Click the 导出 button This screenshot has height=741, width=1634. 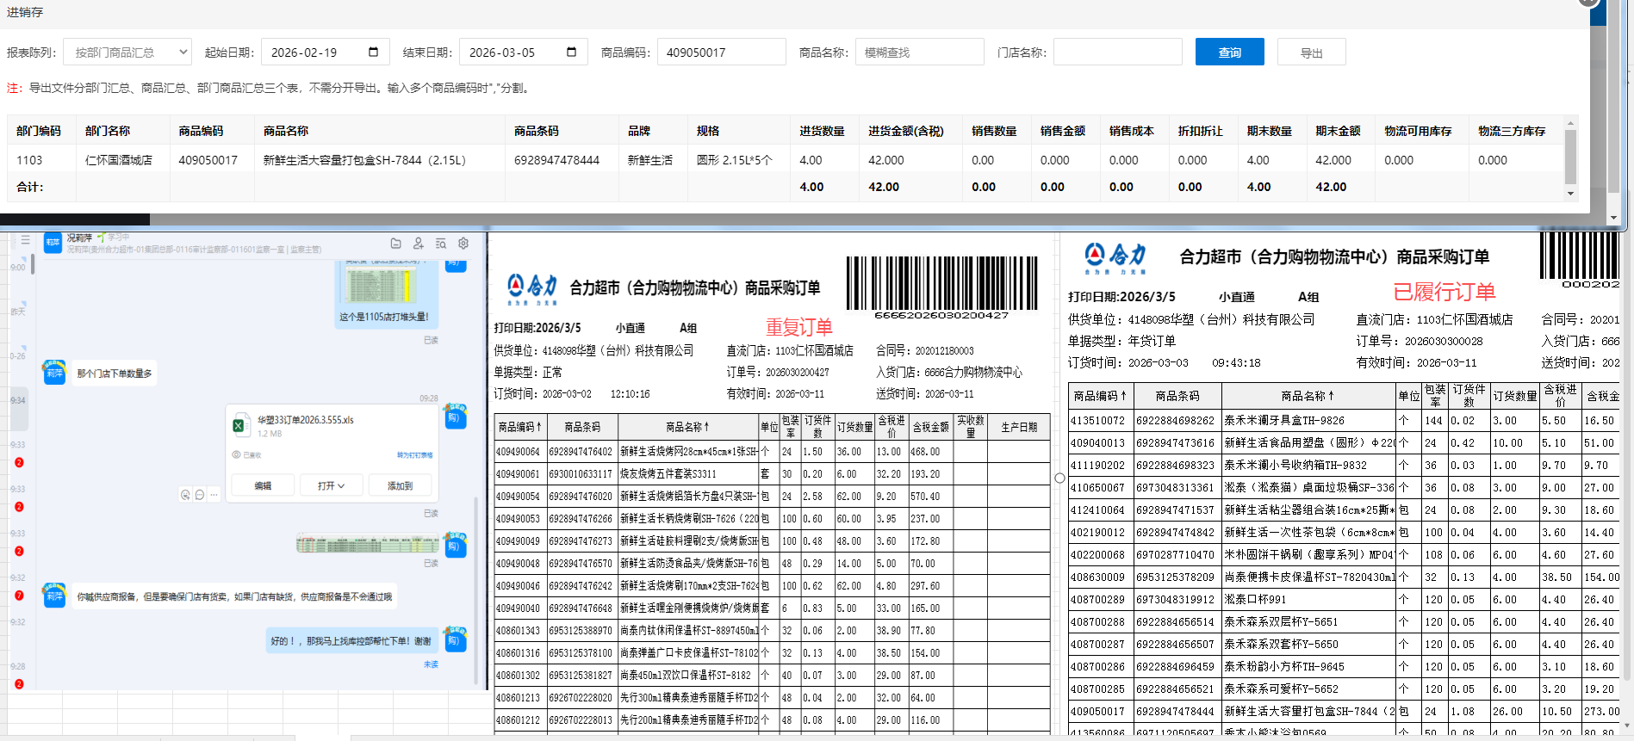click(x=1311, y=52)
